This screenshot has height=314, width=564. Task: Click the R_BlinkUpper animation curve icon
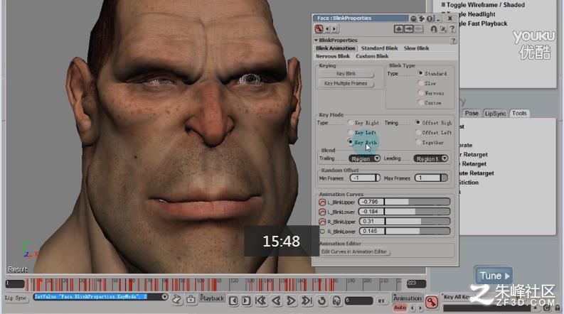click(322, 222)
